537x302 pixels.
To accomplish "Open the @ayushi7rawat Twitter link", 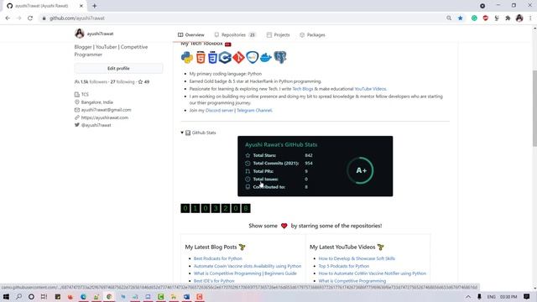I will [96, 125].
